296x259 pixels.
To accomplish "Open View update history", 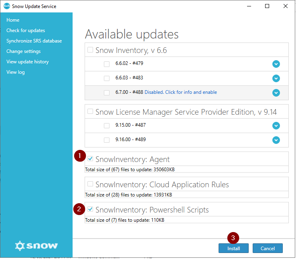I will click(28, 62).
